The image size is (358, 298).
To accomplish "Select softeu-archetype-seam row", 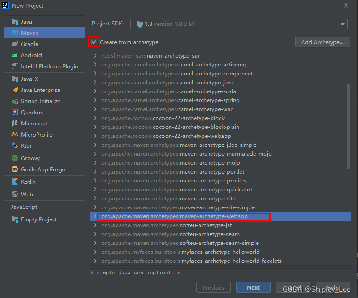I will coord(221,234).
